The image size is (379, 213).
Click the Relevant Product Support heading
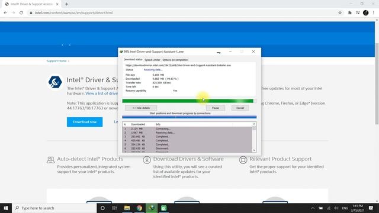tap(280, 159)
